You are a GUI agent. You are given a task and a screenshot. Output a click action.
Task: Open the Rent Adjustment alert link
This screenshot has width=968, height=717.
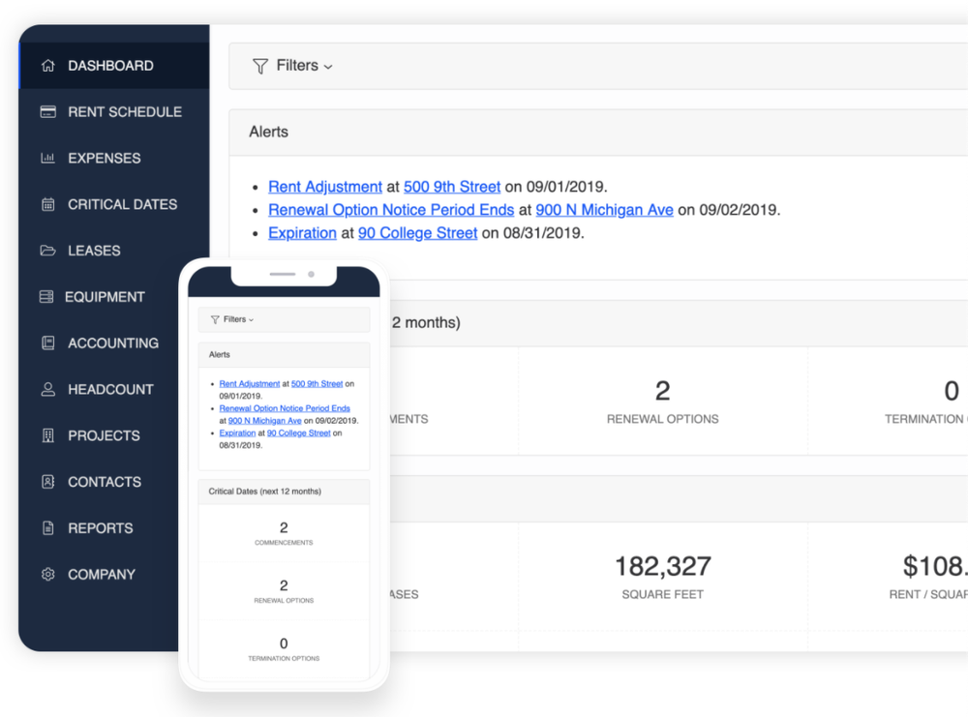[x=325, y=187]
